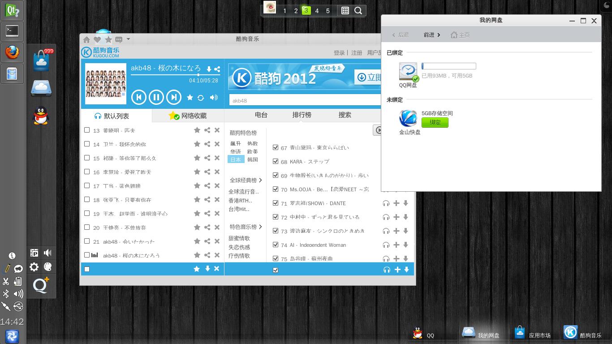Share the currently playing akb48 song
Screen dimensions: 612x344
click(217, 69)
